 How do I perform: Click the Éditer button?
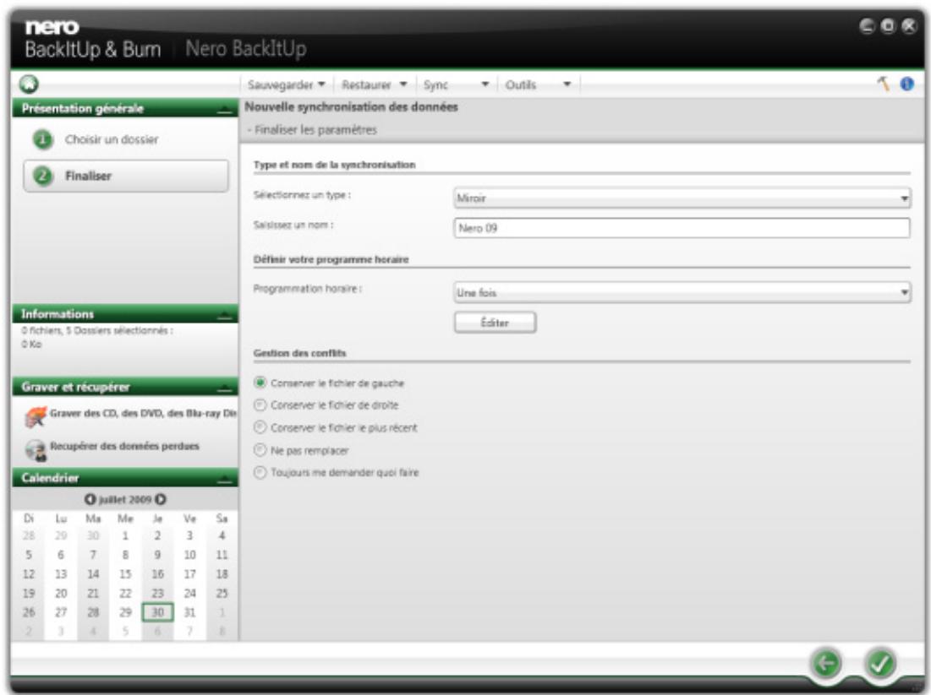pyautogui.click(x=496, y=323)
